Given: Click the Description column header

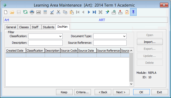Looking at the screenshot, I should click(x=53, y=51).
